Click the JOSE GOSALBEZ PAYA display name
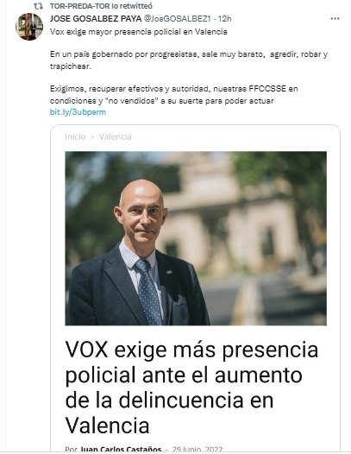The image size is (351, 454). coord(96,18)
